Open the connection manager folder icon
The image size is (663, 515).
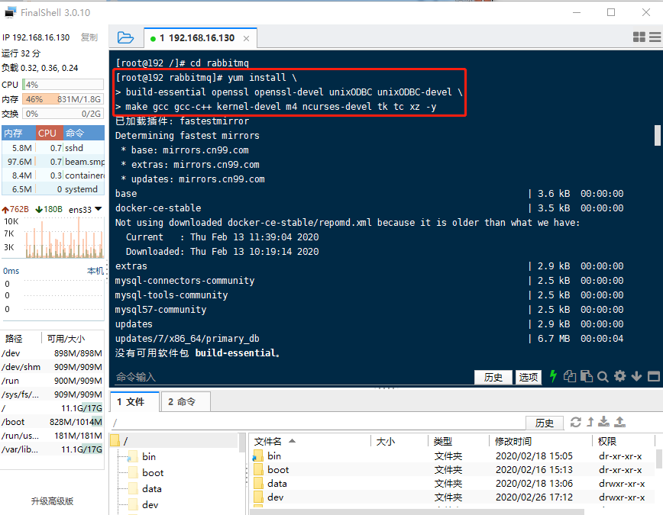click(x=125, y=37)
